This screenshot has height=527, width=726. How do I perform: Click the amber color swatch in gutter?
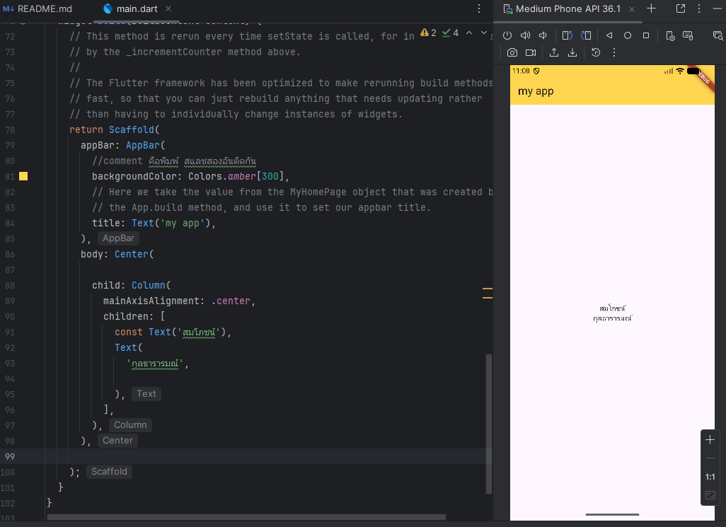point(23,176)
